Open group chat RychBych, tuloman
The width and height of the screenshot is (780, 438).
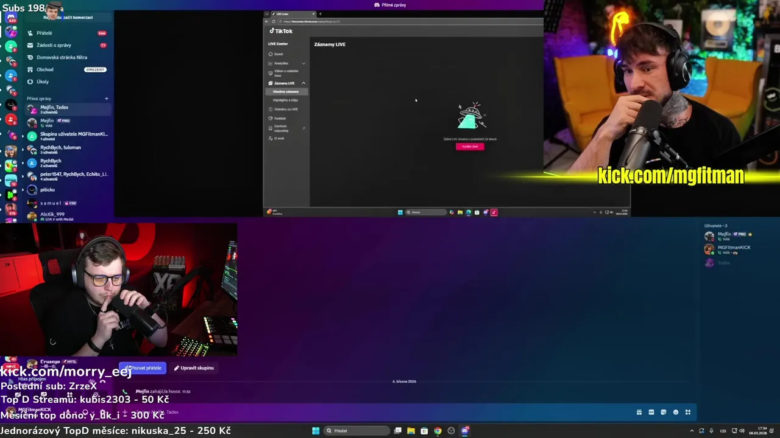(67, 149)
